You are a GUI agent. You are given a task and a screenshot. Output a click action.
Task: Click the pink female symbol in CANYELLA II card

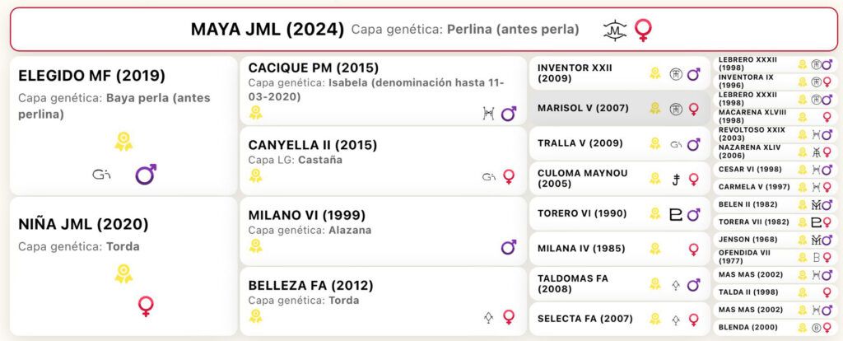coord(509,176)
